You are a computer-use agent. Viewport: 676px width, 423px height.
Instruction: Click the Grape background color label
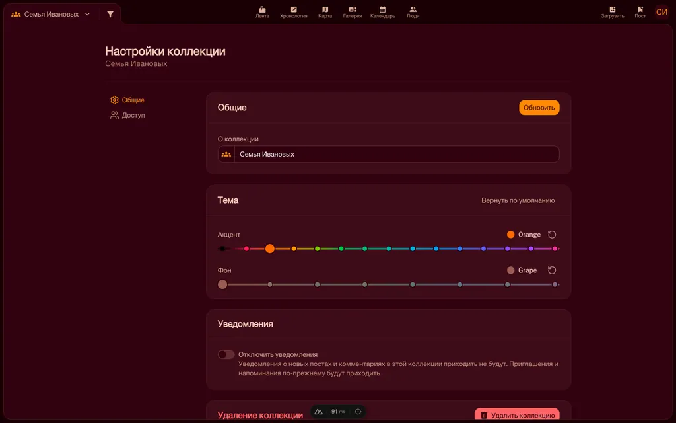(x=527, y=270)
